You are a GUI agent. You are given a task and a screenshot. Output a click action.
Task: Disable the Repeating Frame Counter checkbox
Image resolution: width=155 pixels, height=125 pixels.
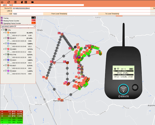point(2,23)
